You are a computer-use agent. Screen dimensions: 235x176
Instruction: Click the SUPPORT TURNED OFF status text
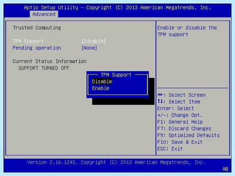(44, 68)
